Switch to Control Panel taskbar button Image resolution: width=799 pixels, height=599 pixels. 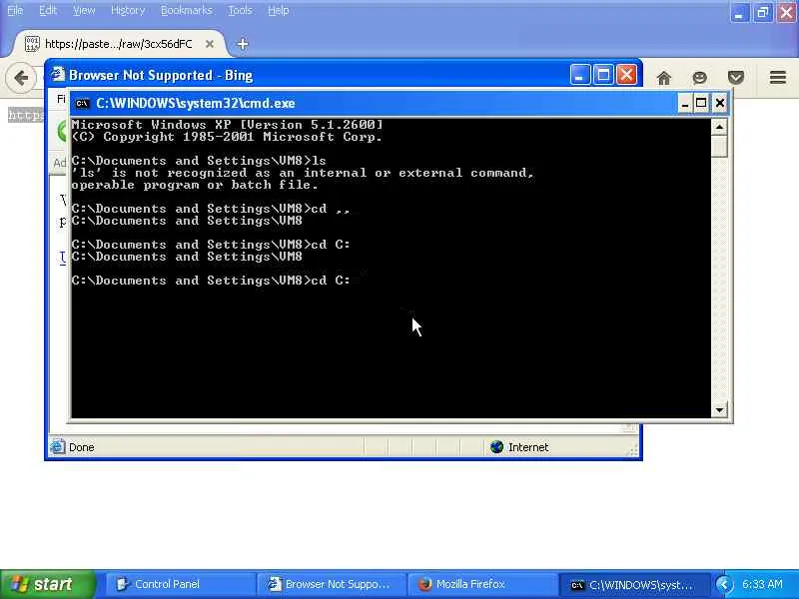(181, 584)
